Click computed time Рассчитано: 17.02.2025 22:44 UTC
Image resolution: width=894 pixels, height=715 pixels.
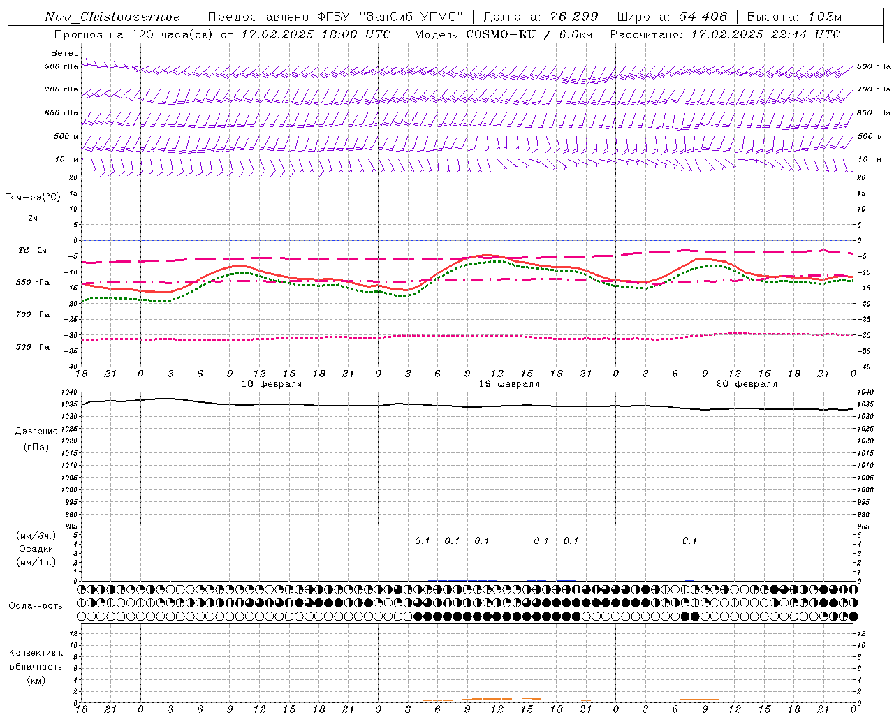point(725,34)
